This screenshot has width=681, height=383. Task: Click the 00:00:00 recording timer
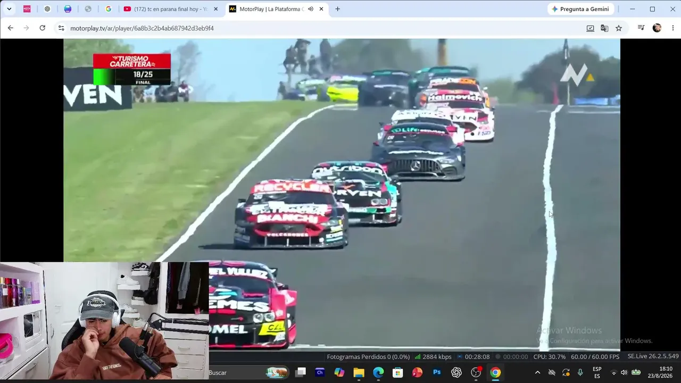(x=511, y=357)
